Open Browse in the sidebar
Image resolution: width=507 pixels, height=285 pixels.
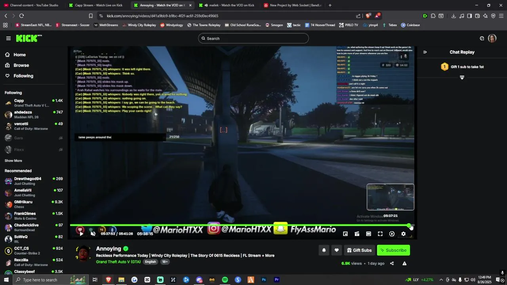(34, 65)
